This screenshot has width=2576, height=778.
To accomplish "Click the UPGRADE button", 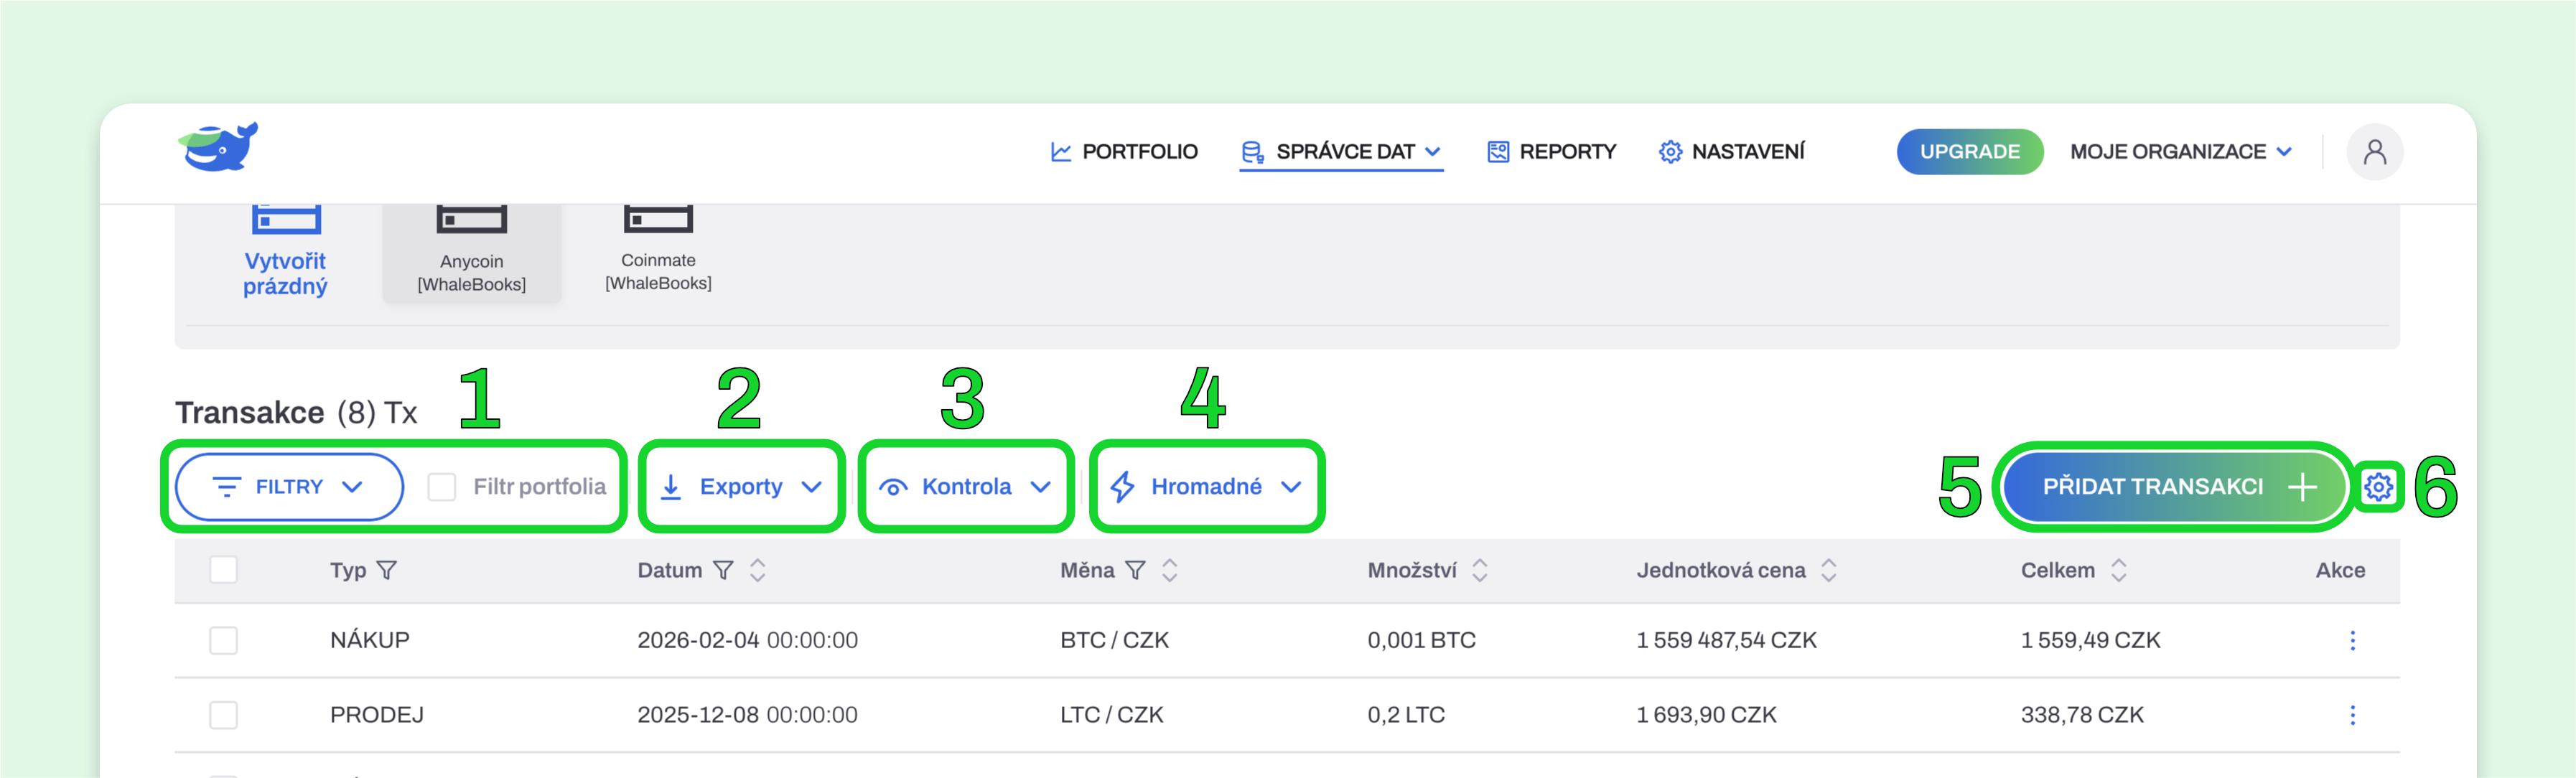I will pyautogui.click(x=1969, y=152).
